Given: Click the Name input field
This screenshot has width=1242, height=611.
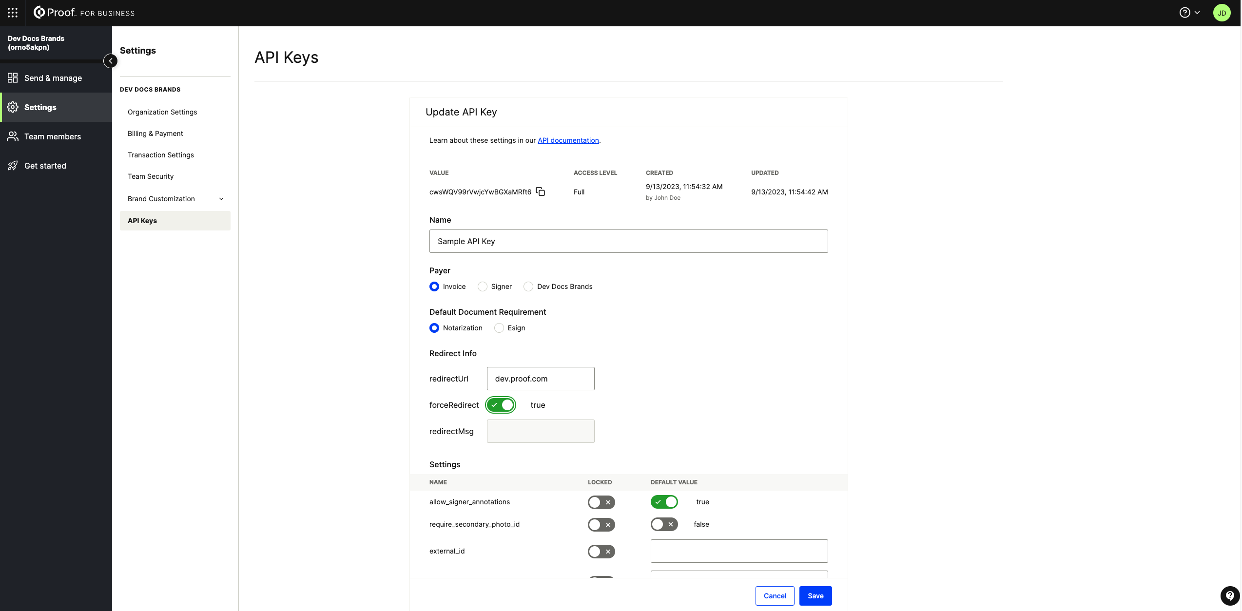Looking at the screenshot, I should tap(628, 241).
